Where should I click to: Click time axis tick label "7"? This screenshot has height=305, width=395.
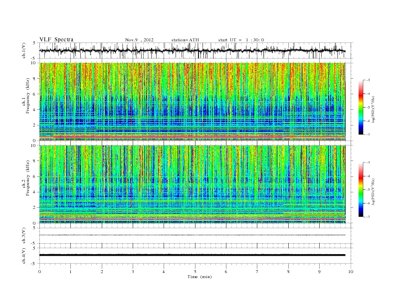click(257, 272)
